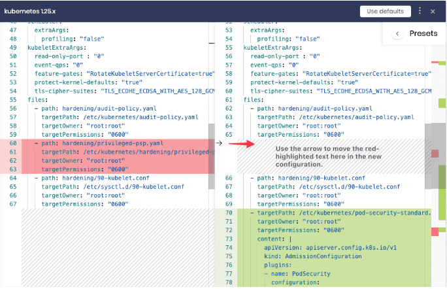Click tls-cipher-suites on right line 60
This screenshot has width=447, height=289.
click(x=340, y=91)
